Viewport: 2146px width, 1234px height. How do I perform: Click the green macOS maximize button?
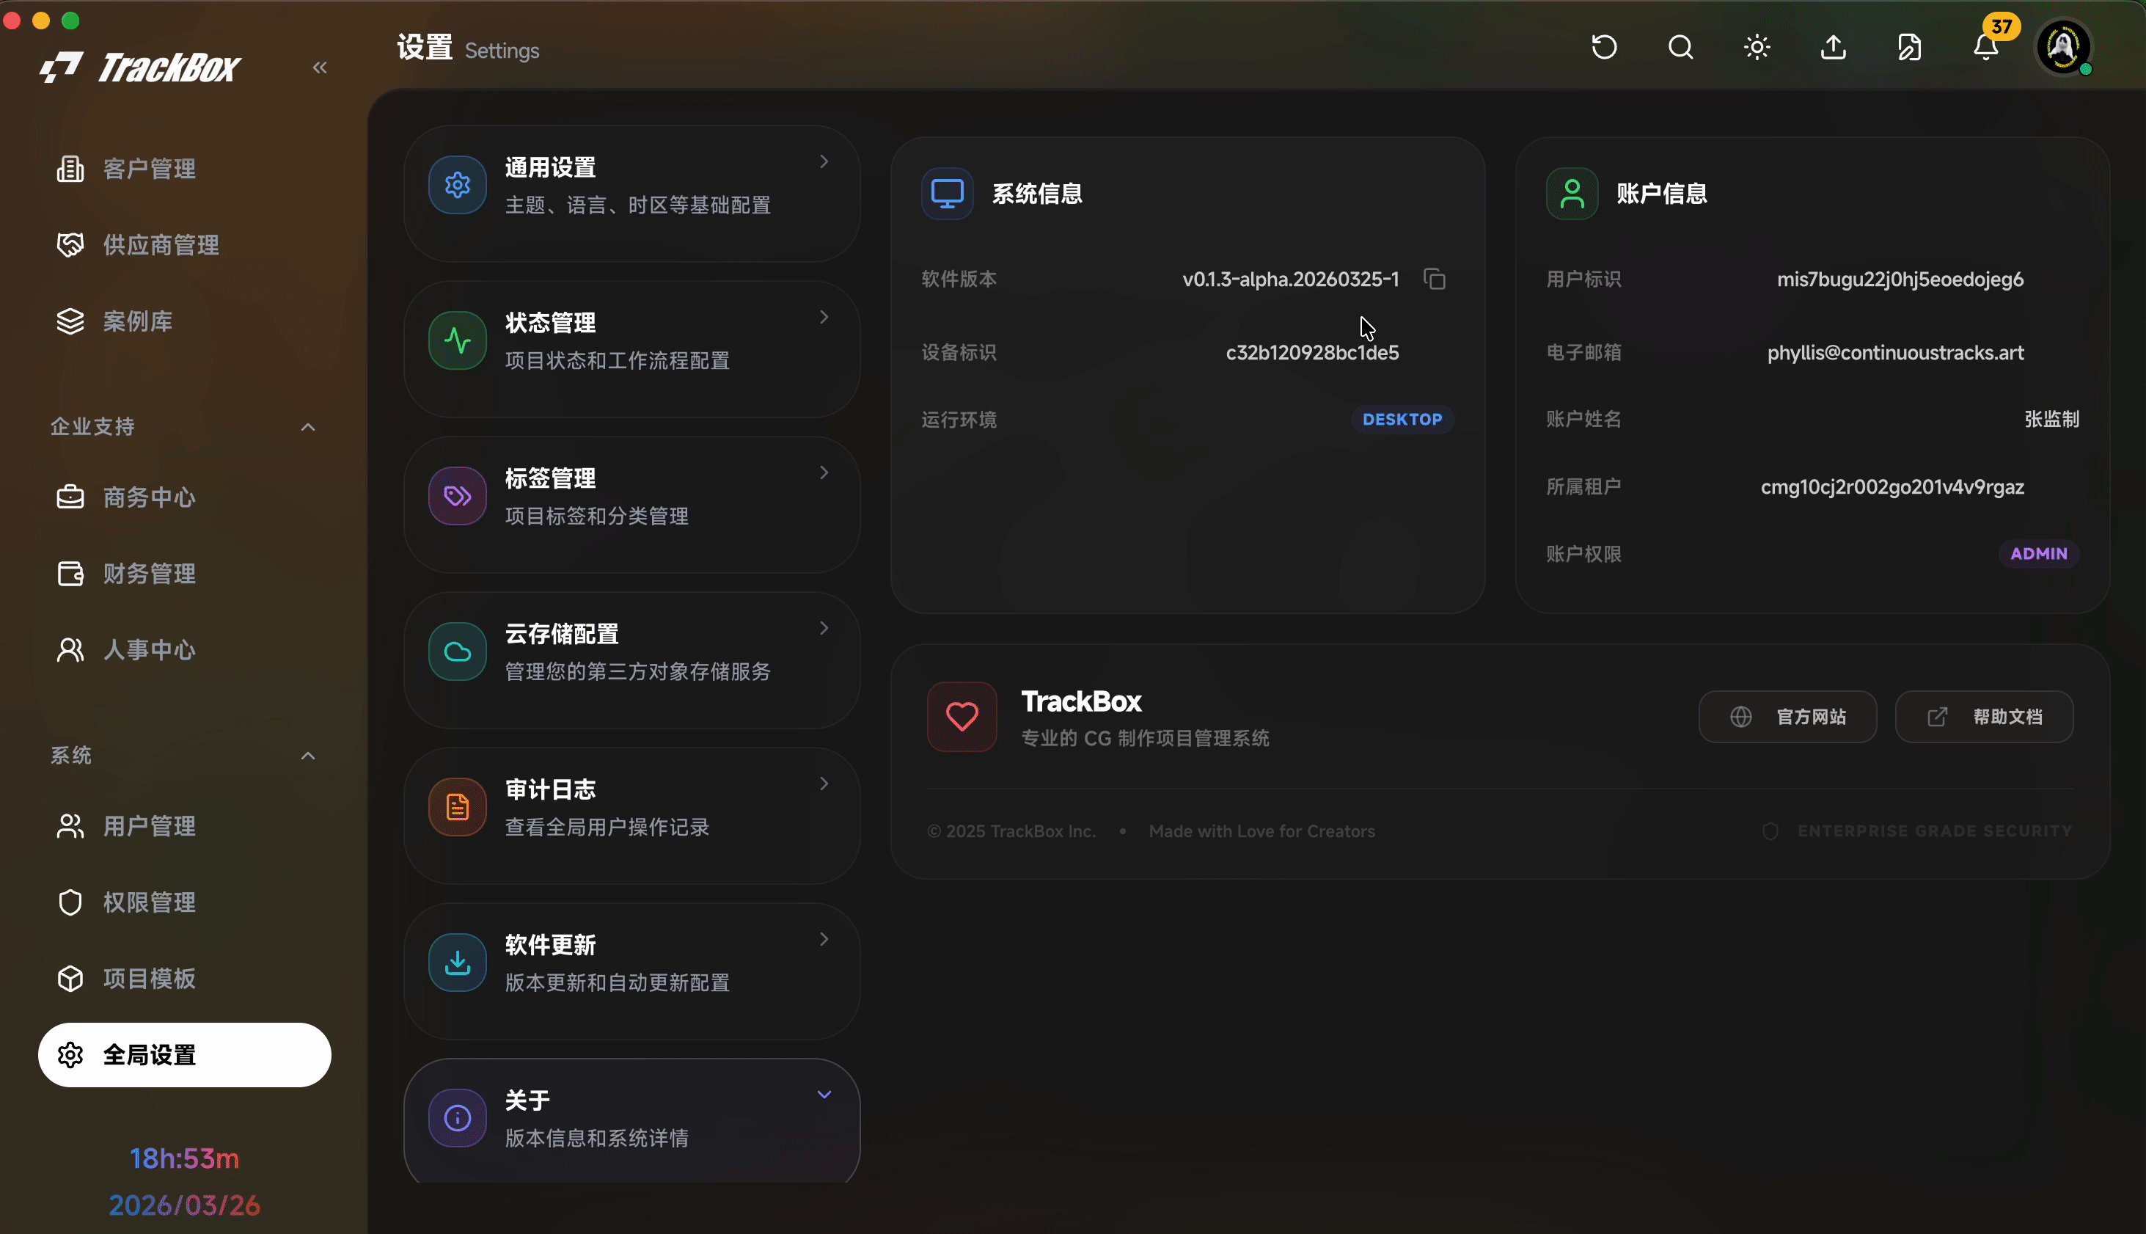(71, 21)
